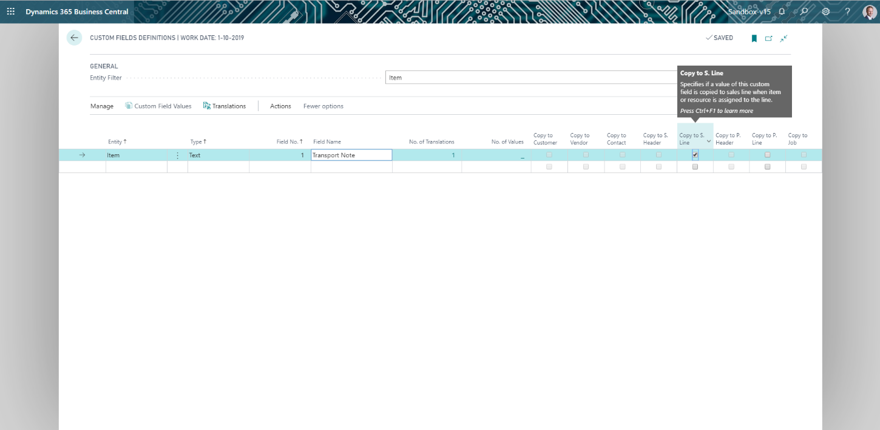Click the search magnifier icon
Image resolution: width=880 pixels, height=430 pixels.
point(804,12)
